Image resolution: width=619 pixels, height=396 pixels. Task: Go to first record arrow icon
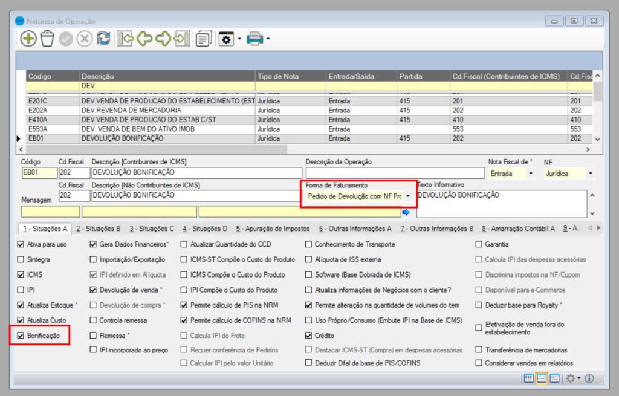click(126, 39)
